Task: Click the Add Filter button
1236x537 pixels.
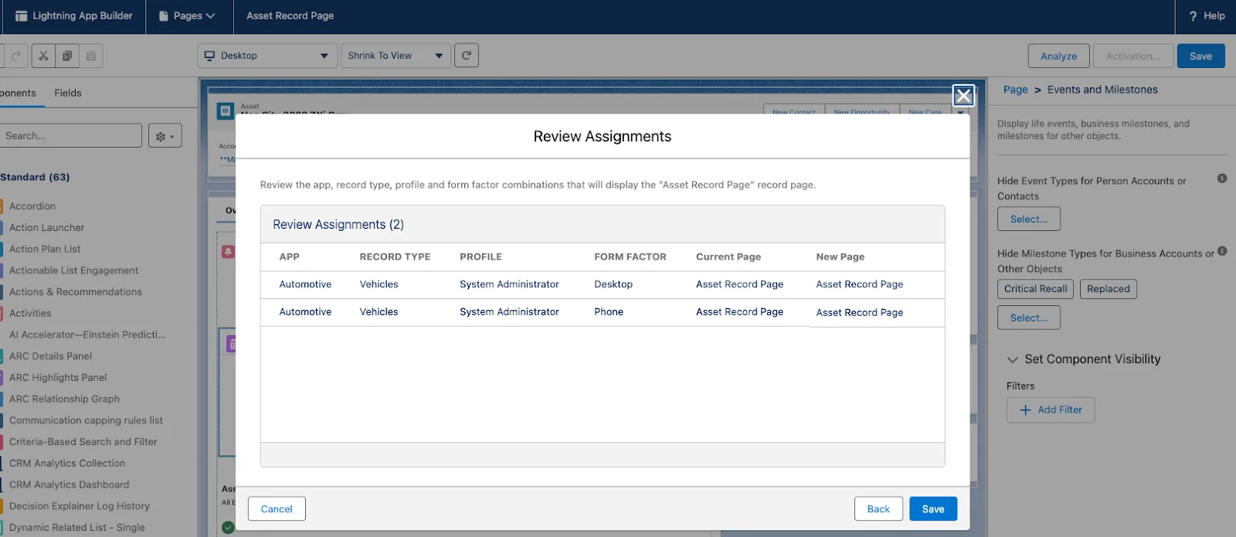Action: [1051, 410]
